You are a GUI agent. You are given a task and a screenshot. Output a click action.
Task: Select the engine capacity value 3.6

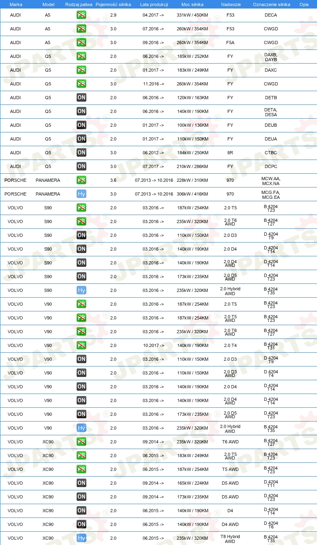click(x=113, y=180)
